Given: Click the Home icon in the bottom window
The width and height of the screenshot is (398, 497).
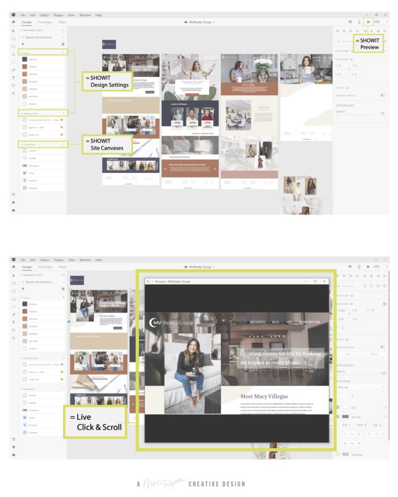Looking at the screenshot, I should pos(14,267).
